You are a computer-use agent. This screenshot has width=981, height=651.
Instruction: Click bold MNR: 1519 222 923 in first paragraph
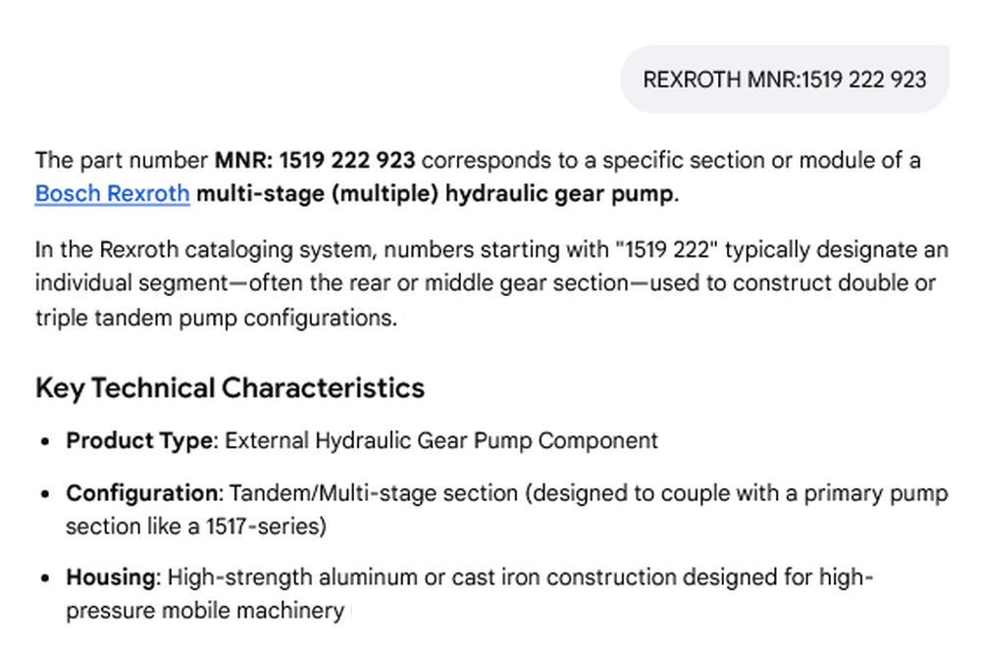click(x=315, y=160)
